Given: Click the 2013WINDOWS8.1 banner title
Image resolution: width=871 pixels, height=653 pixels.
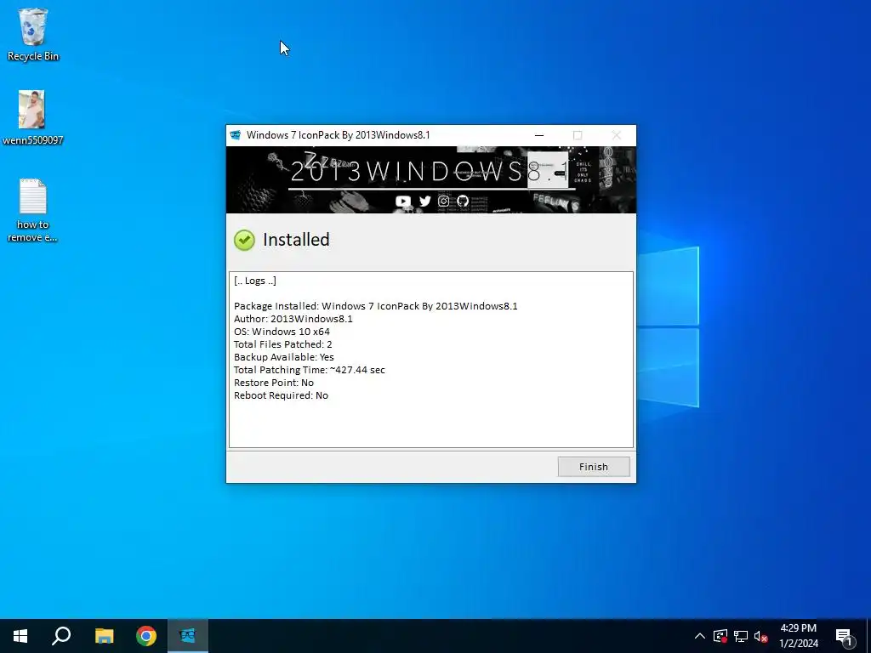Looking at the screenshot, I should point(430,171).
